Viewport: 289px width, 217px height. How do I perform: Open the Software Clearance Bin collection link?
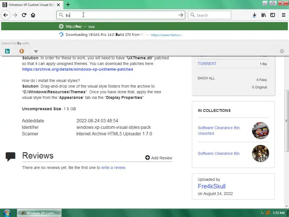(x=219, y=153)
